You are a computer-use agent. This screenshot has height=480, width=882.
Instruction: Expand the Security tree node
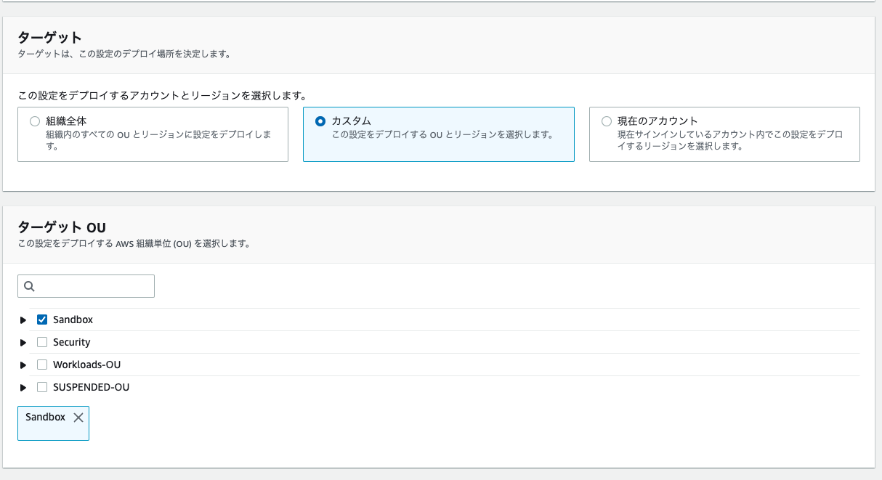(23, 341)
